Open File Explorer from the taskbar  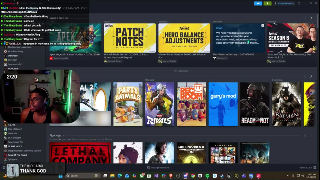pyautogui.click(x=112, y=176)
